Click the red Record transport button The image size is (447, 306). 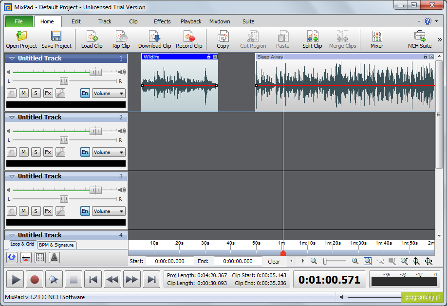tap(35, 280)
